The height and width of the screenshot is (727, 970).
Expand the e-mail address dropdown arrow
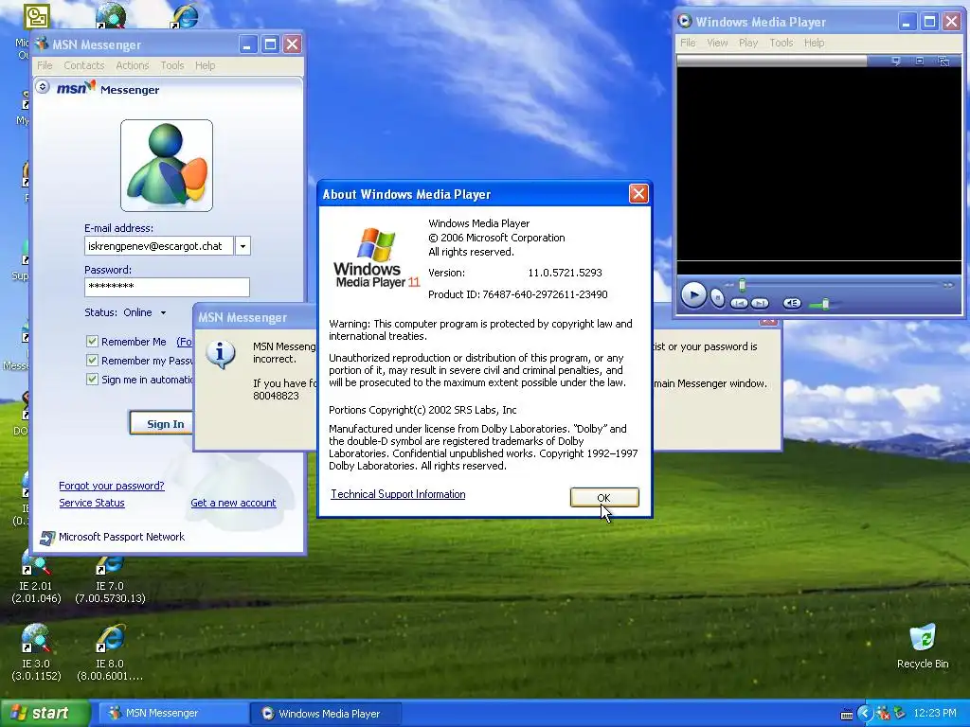point(242,246)
